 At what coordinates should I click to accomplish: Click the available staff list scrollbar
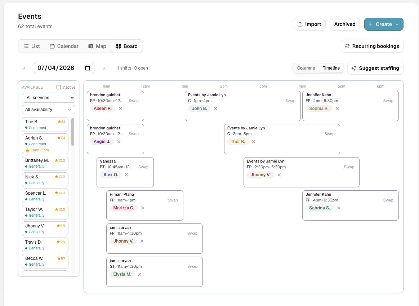pos(73,132)
